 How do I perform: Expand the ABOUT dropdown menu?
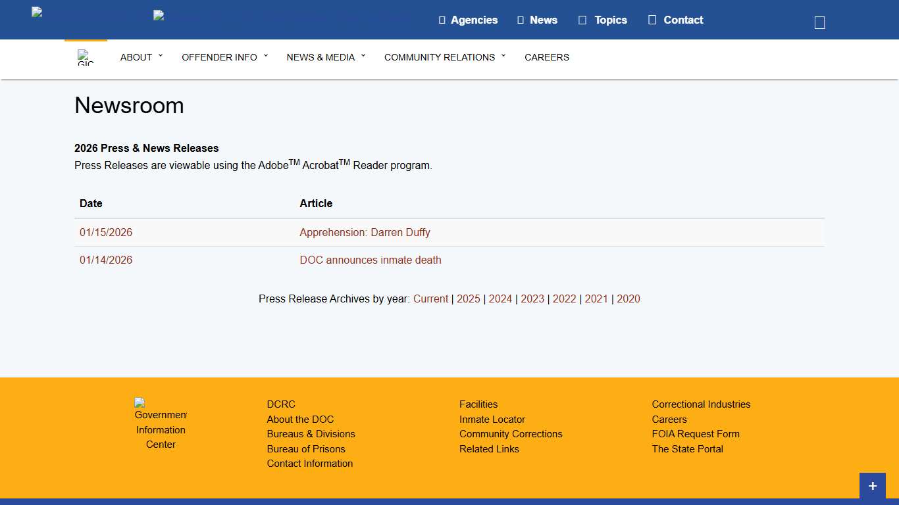coord(141,57)
